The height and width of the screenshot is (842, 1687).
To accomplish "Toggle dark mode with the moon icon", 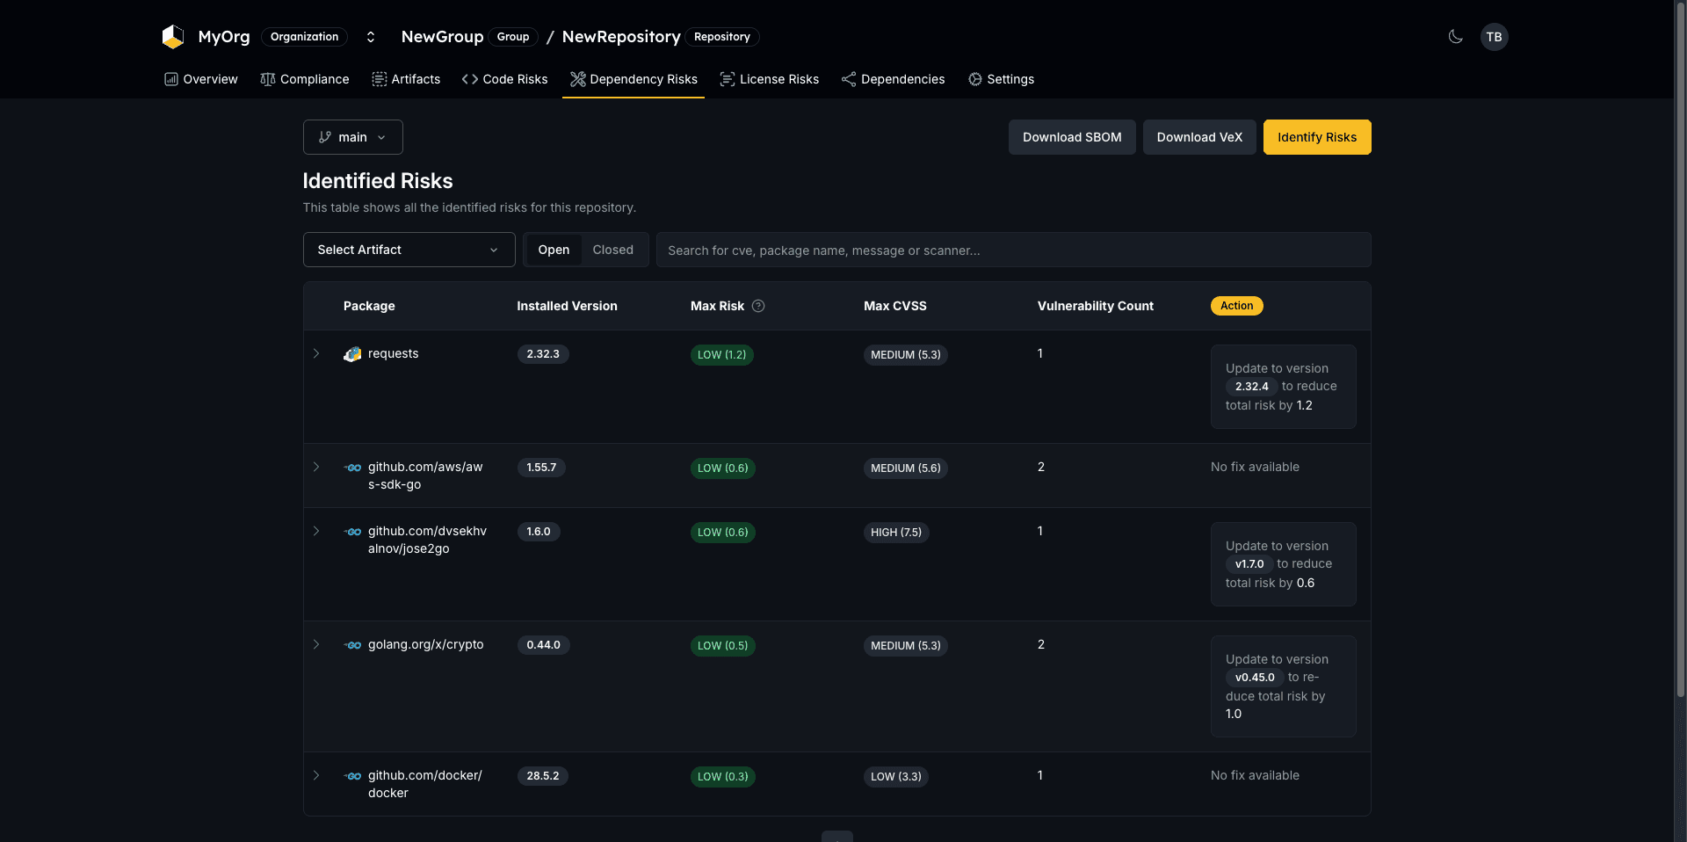I will [x=1455, y=36].
